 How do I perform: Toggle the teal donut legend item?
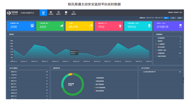(99, 84)
